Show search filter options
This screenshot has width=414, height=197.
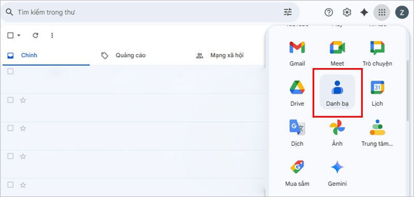click(288, 12)
